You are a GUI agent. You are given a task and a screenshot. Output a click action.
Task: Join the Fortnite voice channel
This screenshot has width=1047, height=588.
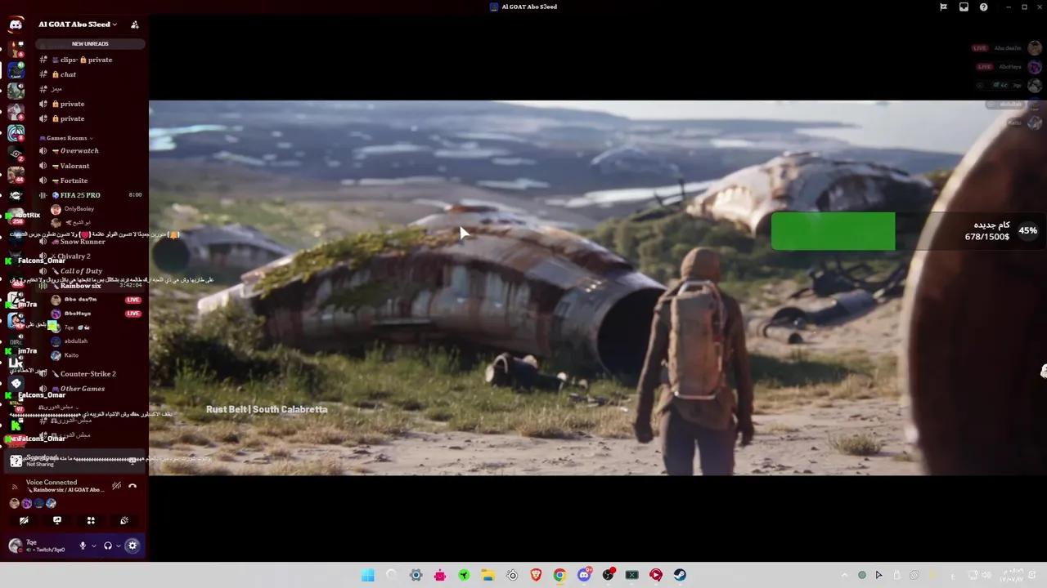[90, 180]
